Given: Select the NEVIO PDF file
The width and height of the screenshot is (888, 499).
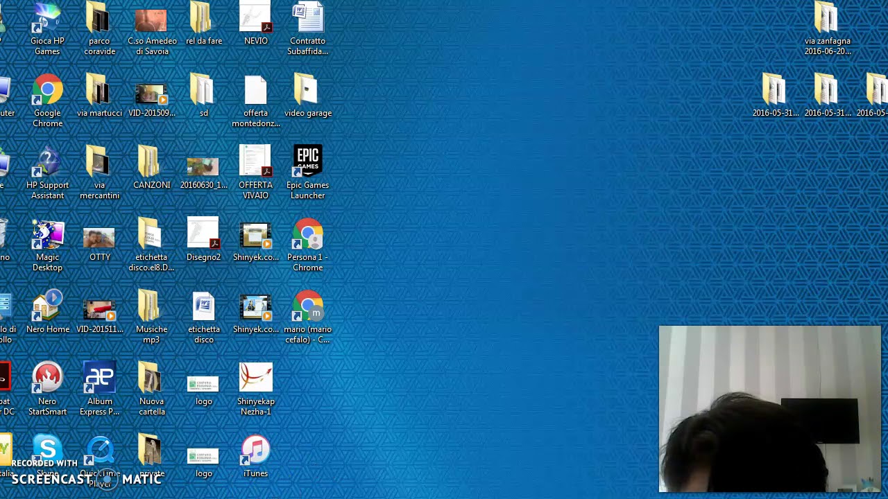Looking at the screenshot, I should click(255, 24).
